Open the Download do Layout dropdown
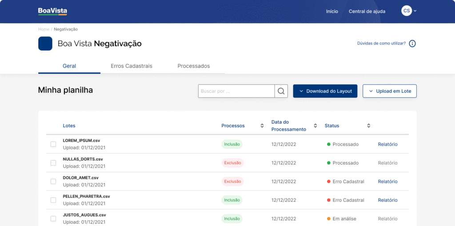Viewport: 455px width, 226px height. pos(325,91)
